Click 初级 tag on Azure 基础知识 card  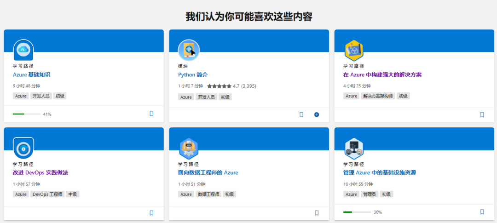[60, 96]
